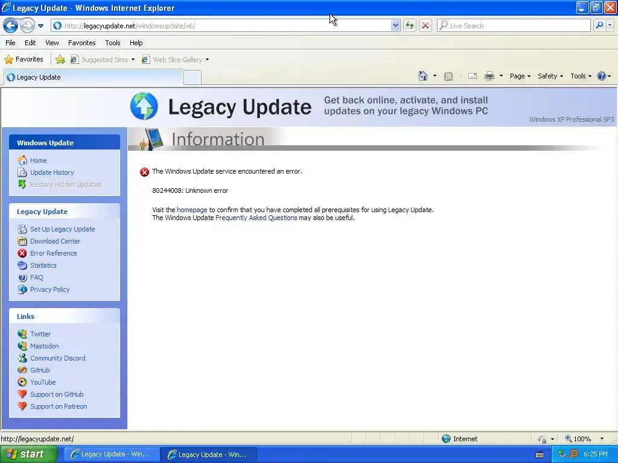The height and width of the screenshot is (463, 618).
Task: Open Suggested Sites dropdown
Action: pyautogui.click(x=103, y=60)
